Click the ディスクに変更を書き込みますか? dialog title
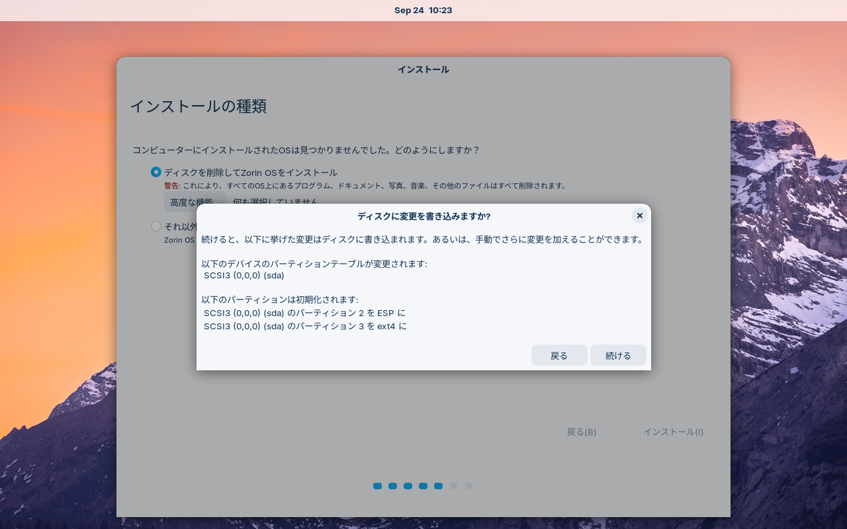This screenshot has width=847, height=529. [x=423, y=216]
